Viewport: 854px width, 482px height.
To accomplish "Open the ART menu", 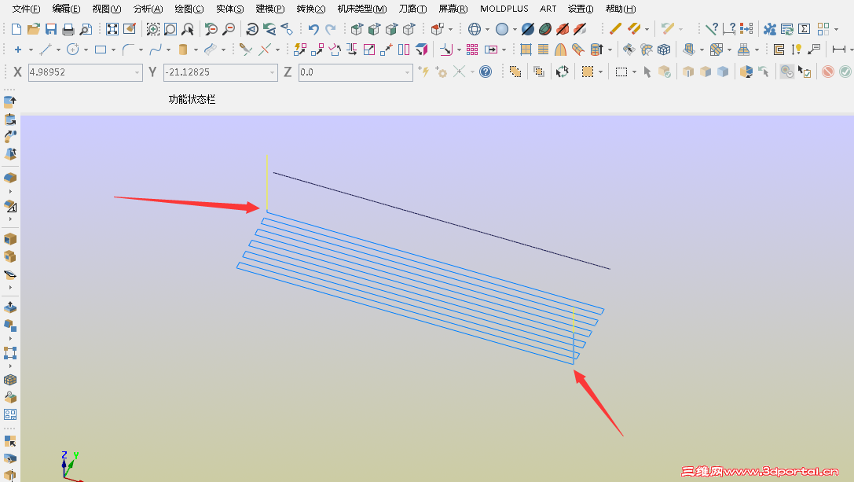I will pos(548,9).
